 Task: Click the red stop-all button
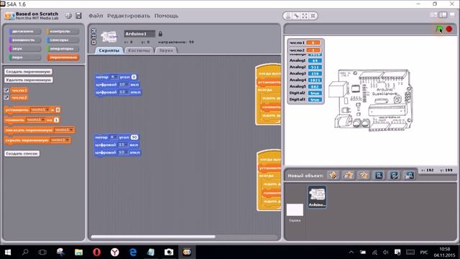point(448,29)
